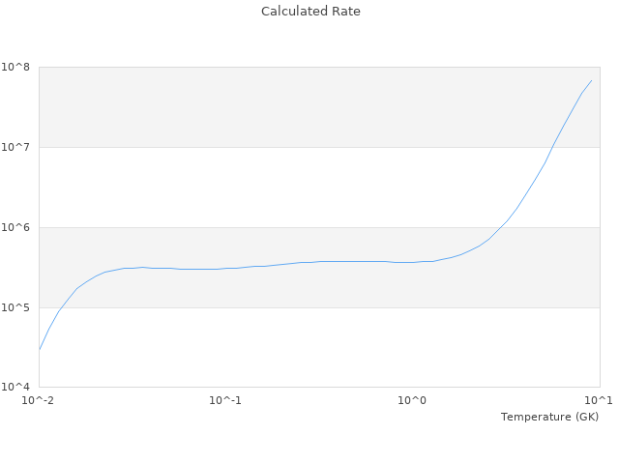
Task: Click the gray band between 10^7 and 10^8
Action: pyautogui.click(x=319, y=107)
